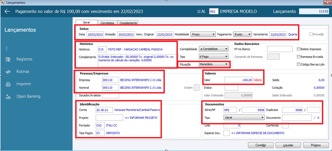This screenshot has width=332, height=151.
Task: Click the Data field showing 20/02/2023
Action: pyautogui.click(x=95, y=34)
